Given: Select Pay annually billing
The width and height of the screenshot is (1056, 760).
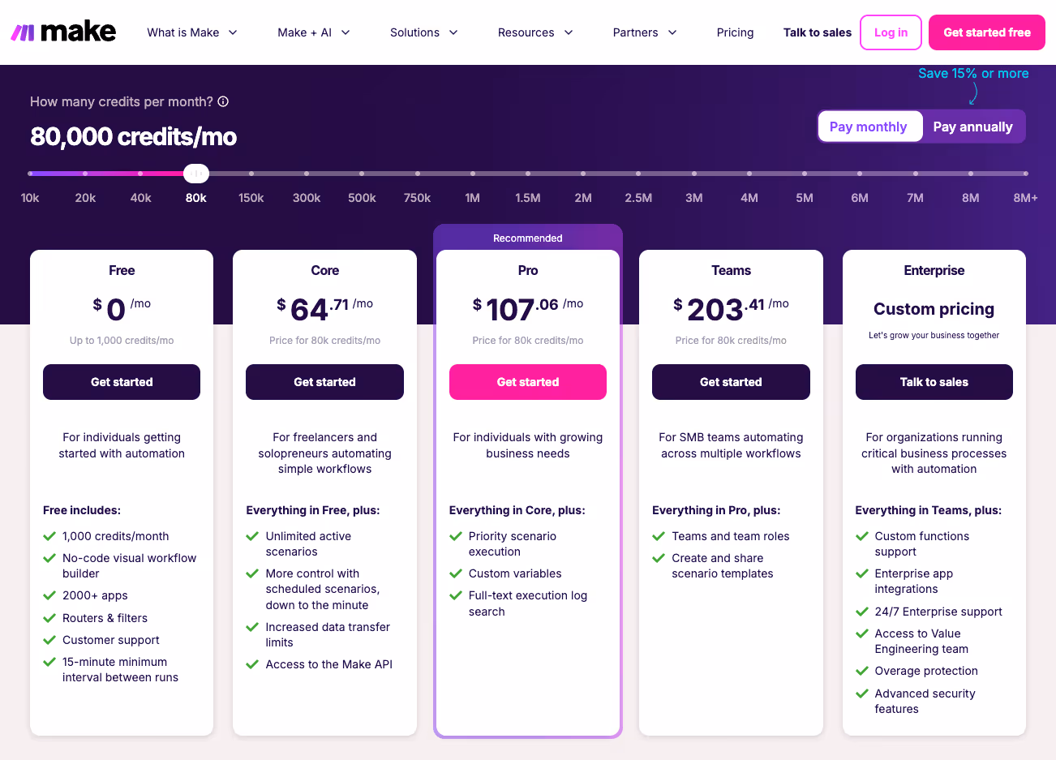Looking at the screenshot, I should click(x=973, y=127).
